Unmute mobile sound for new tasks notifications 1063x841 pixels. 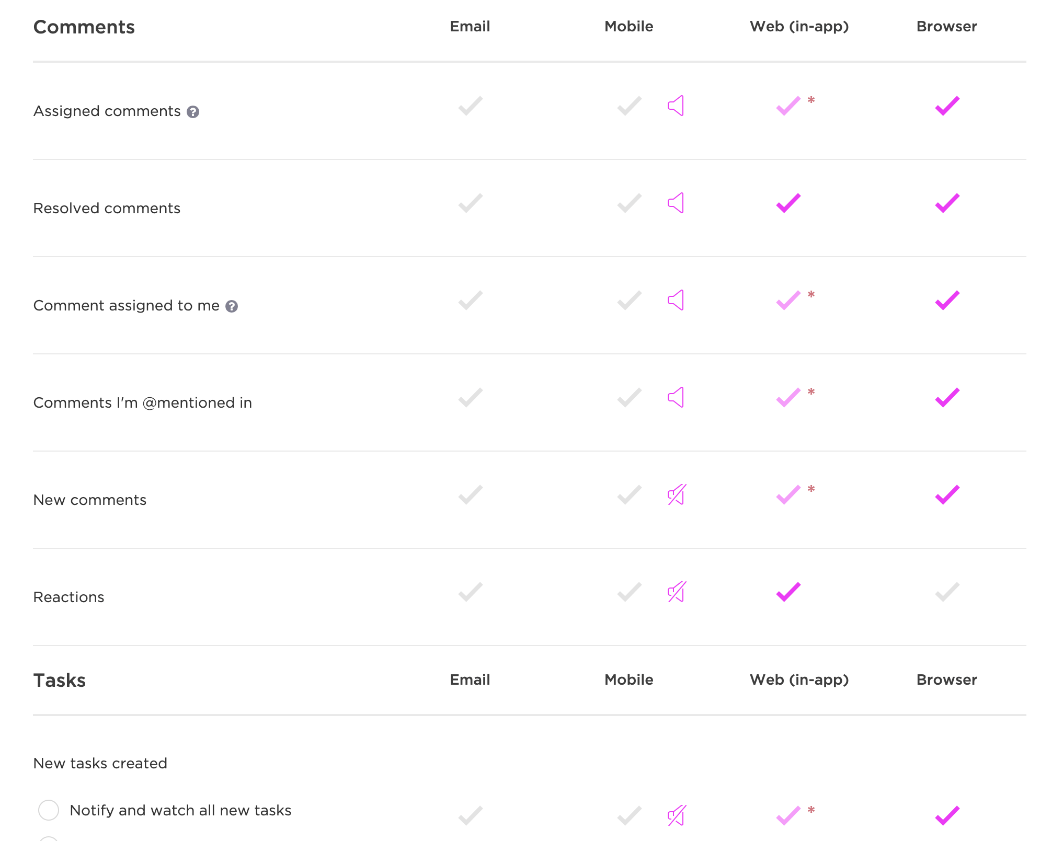[677, 815]
